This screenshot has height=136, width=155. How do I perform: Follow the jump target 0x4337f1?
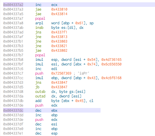tap(59, 32)
